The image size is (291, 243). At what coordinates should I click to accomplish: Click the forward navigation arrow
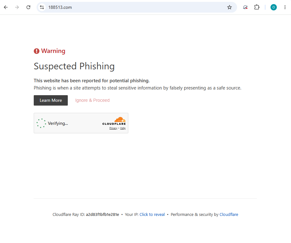pyautogui.click(x=17, y=7)
